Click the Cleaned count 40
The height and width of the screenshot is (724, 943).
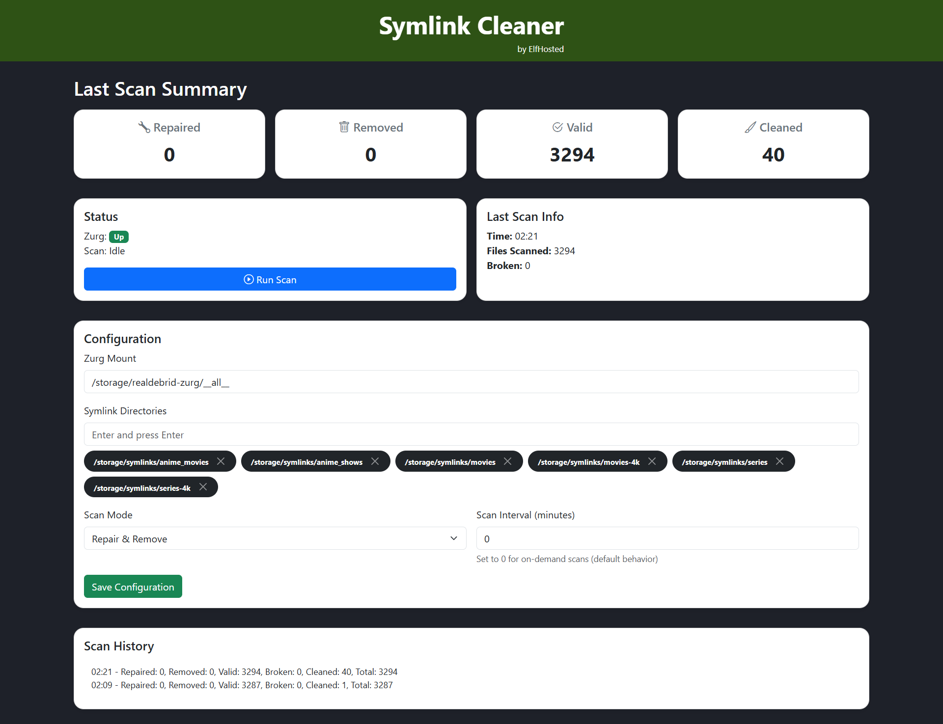(x=773, y=155)
